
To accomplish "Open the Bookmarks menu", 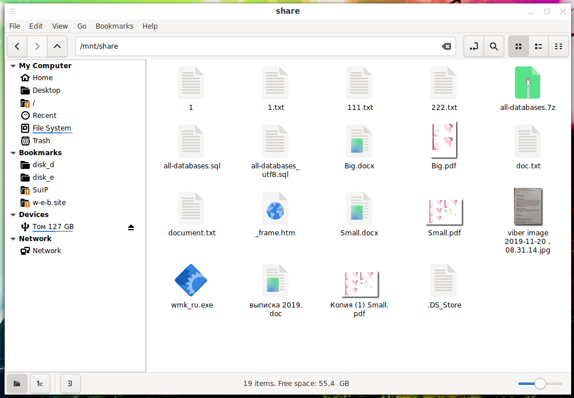I will [x=114, y=26].
